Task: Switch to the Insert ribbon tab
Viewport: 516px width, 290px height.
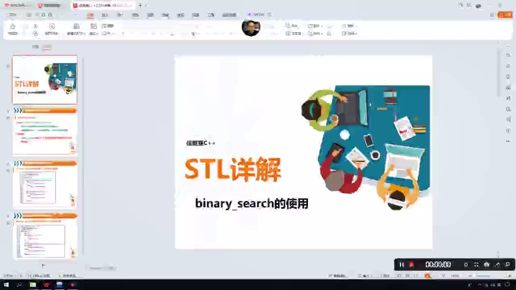Action: (x=105, y=14)
